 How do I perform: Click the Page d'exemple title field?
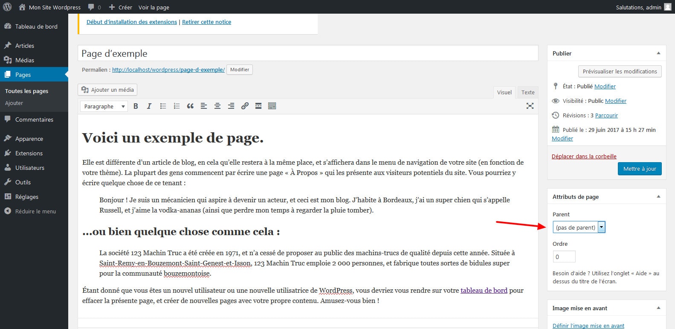click(x=308, y=53)
